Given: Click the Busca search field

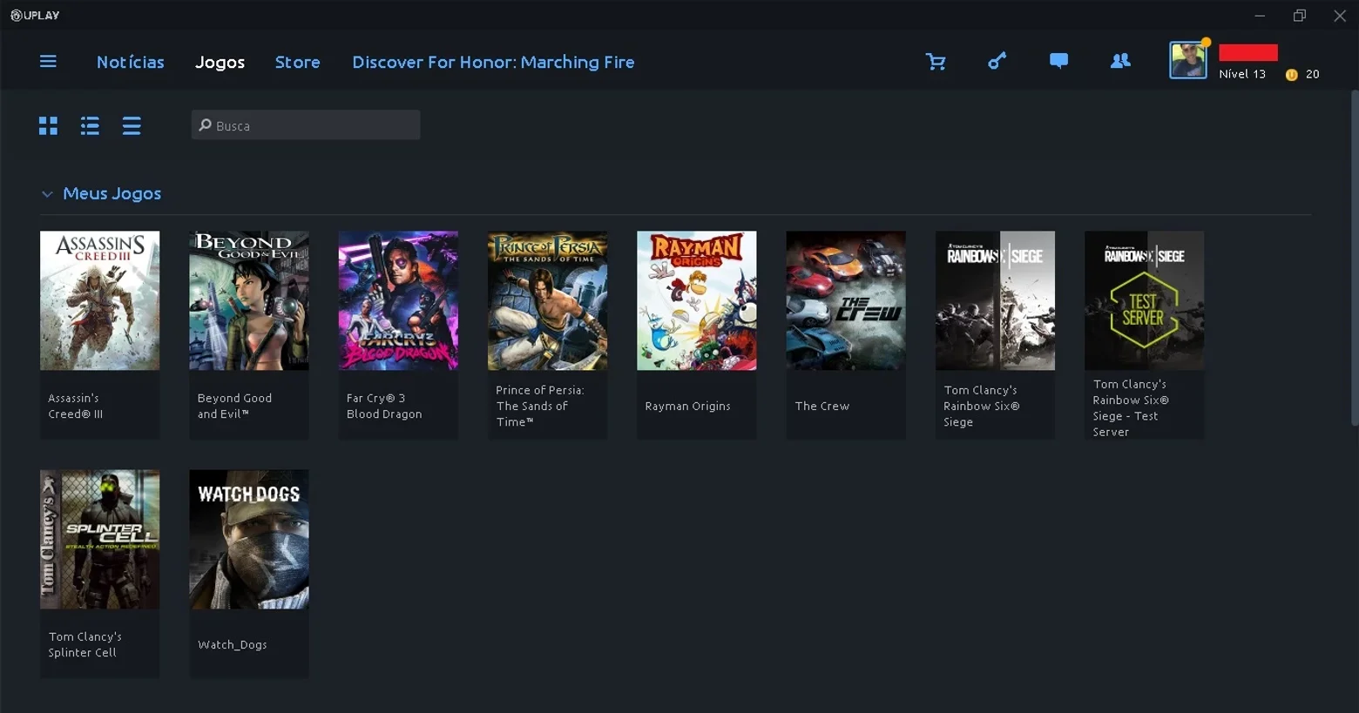Looking at the screenshot, I should tap(306, 125).
